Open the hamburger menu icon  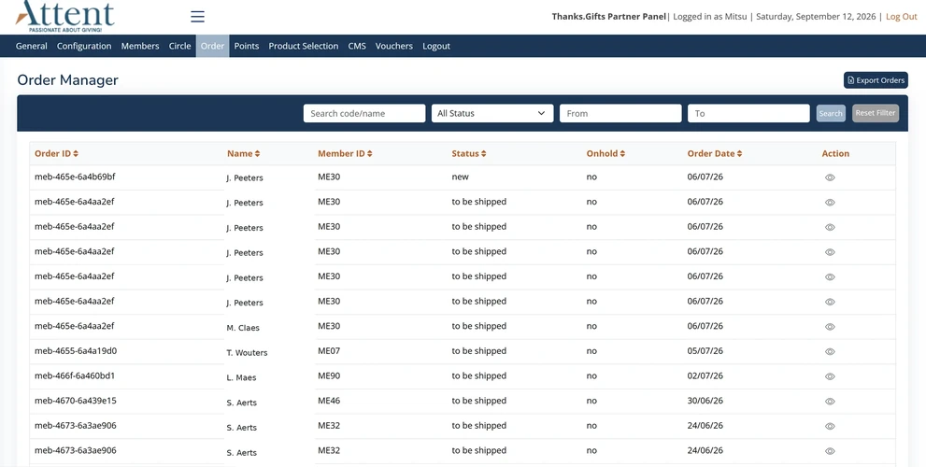coord(197,17)
